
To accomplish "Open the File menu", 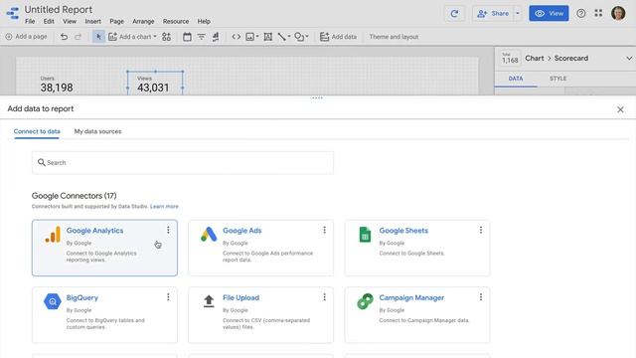I will click(30, 22).
